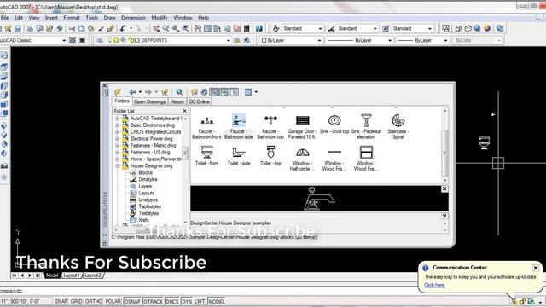
Task: Switch to the History tab
Action: click(x=177, y=101)
